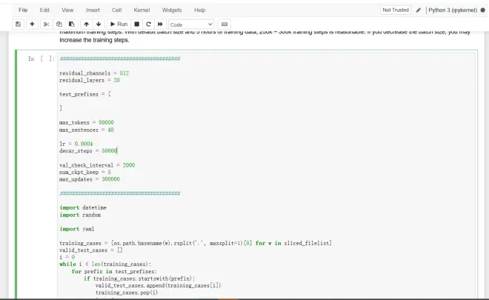Open the File menu
The image size is (489, 300).
point(23,10)
